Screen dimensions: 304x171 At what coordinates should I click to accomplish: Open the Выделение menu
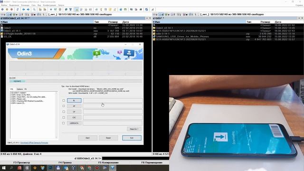[14, 5]
